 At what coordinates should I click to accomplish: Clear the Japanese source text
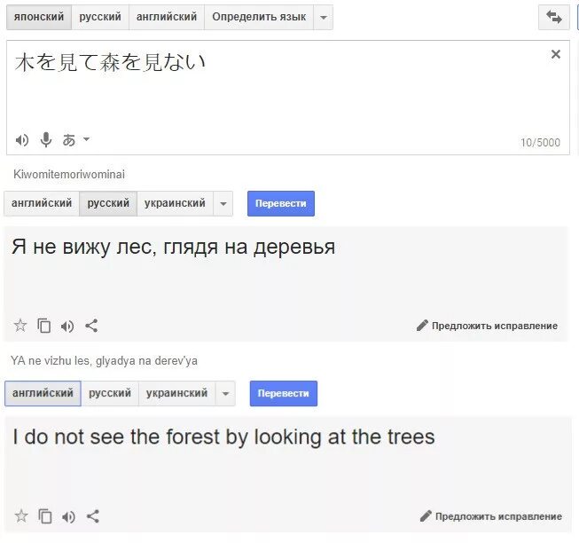(x=555, y=54)
